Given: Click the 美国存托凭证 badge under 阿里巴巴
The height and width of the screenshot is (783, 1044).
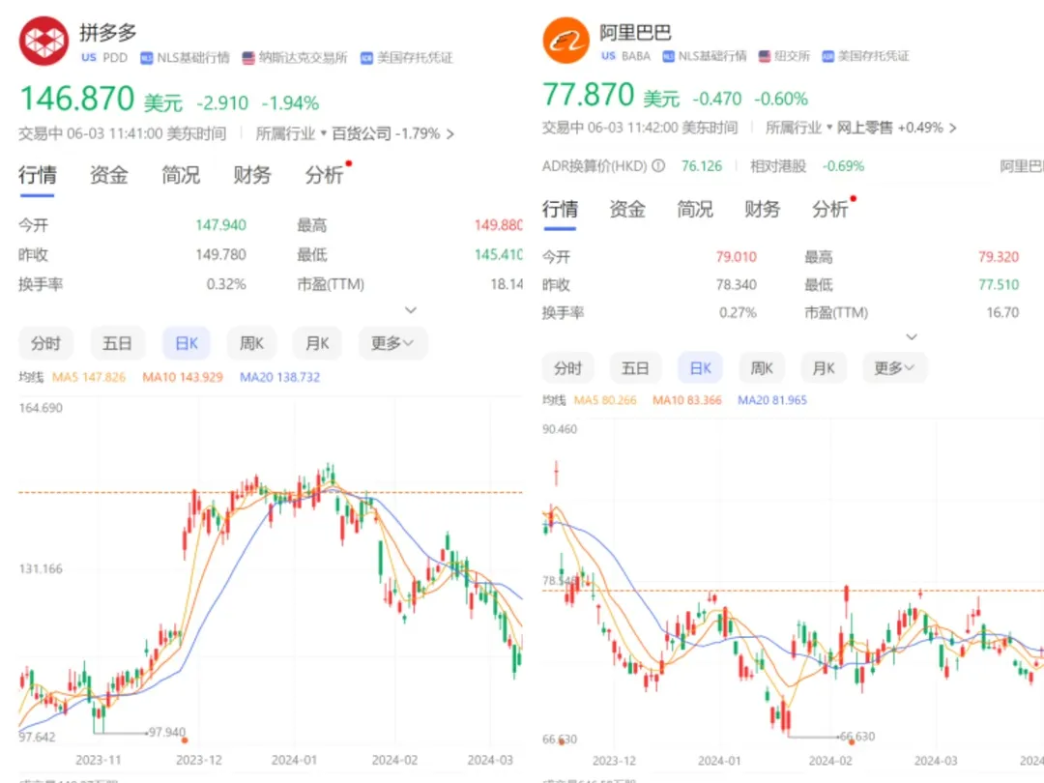Looking at the screenshot, I should coord(865,56).
